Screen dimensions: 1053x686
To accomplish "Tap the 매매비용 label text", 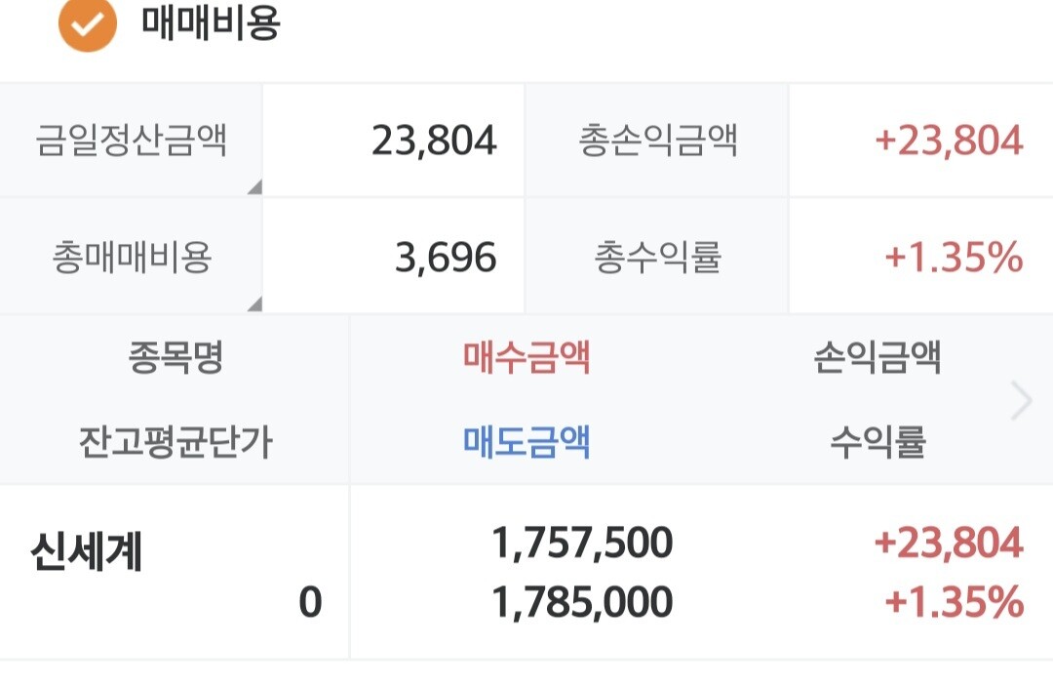I will pyautogui.click(x=211, y=22).
